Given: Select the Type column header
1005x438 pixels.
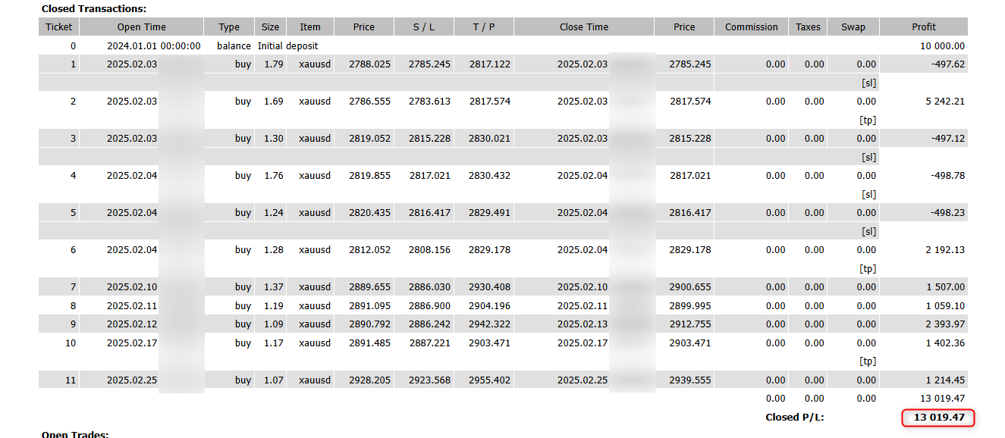Looking at the screenshot, I should (229, 27).
